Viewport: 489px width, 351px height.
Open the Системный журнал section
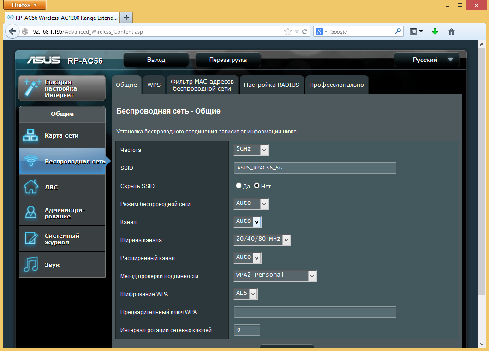[62, 239]
